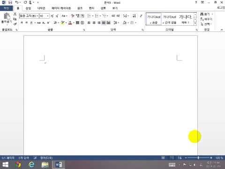Image resolution: width=225 pixels, height=169 pixels.
Task: Click the 100% zoom level
Action: (x=219, y=158)
